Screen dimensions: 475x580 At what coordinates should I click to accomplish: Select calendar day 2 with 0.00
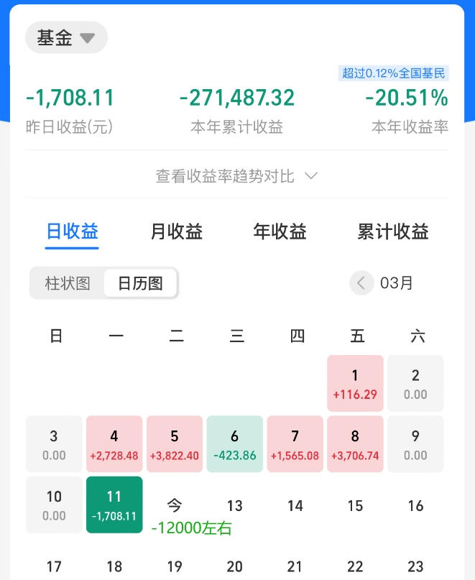[415, 383]
